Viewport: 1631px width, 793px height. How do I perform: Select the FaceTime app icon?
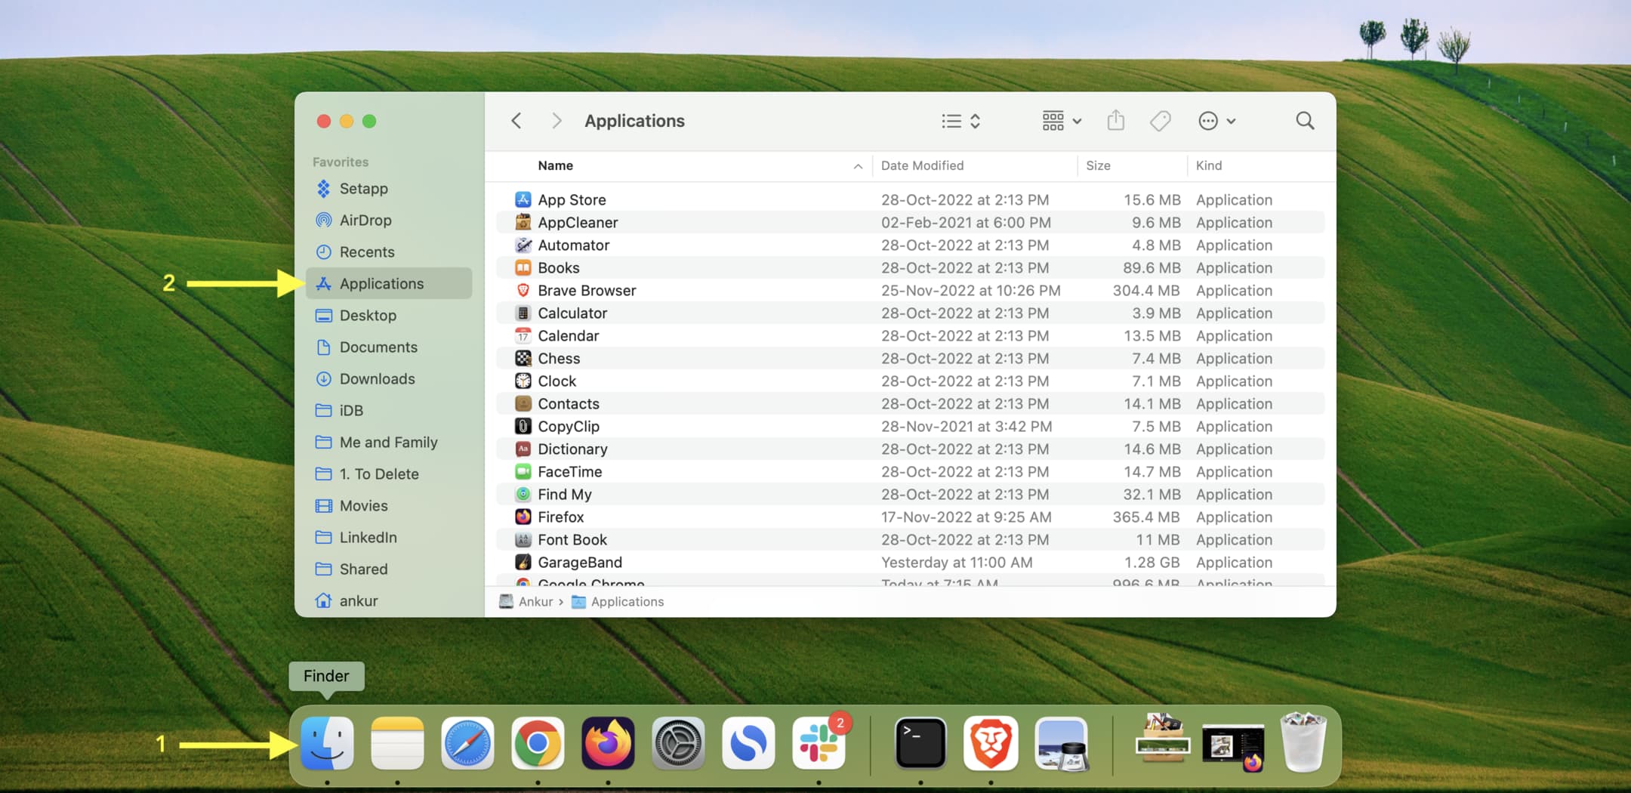pyautogui.click(x=523, y=471)
